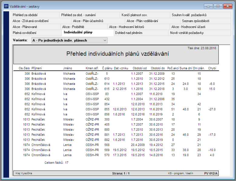The width and height of the screenshot is (236, 181).
Task: Close the Vzdělávání - sestavy window
Action: point(228,6)
